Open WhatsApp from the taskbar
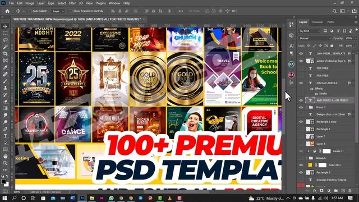 point(111,198)
